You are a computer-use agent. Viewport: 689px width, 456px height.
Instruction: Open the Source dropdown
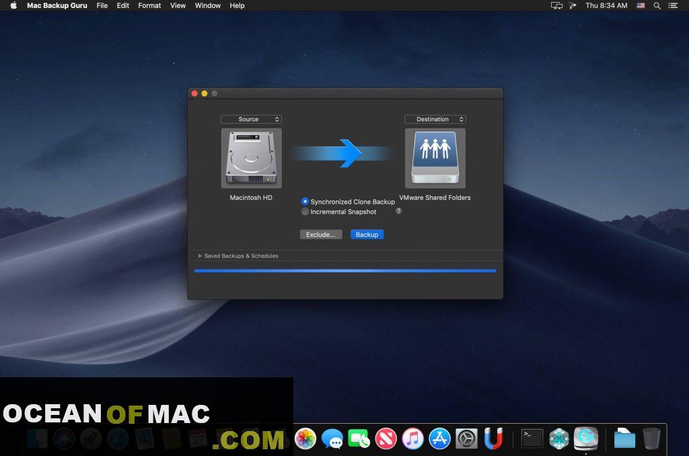252,119
